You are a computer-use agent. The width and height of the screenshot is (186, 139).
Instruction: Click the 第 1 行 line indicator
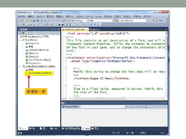[116, 133]
